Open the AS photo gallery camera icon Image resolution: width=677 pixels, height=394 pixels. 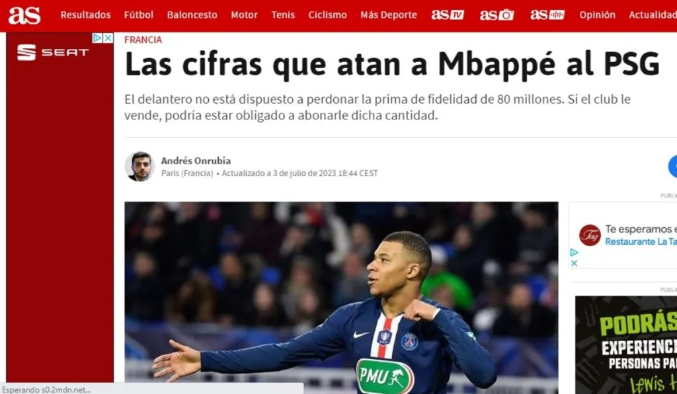497,15
